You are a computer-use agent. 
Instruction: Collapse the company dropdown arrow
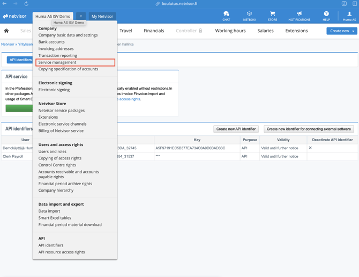(x=81, y=16)
